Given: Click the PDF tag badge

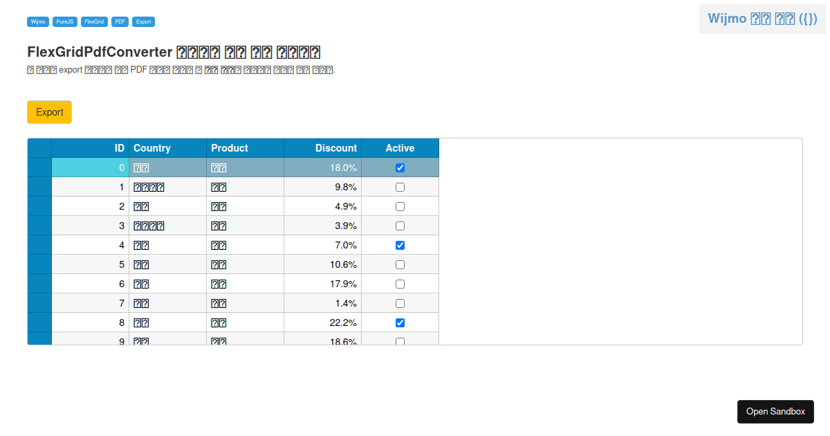Looking at the screenshot, I should tap(120, 22).
